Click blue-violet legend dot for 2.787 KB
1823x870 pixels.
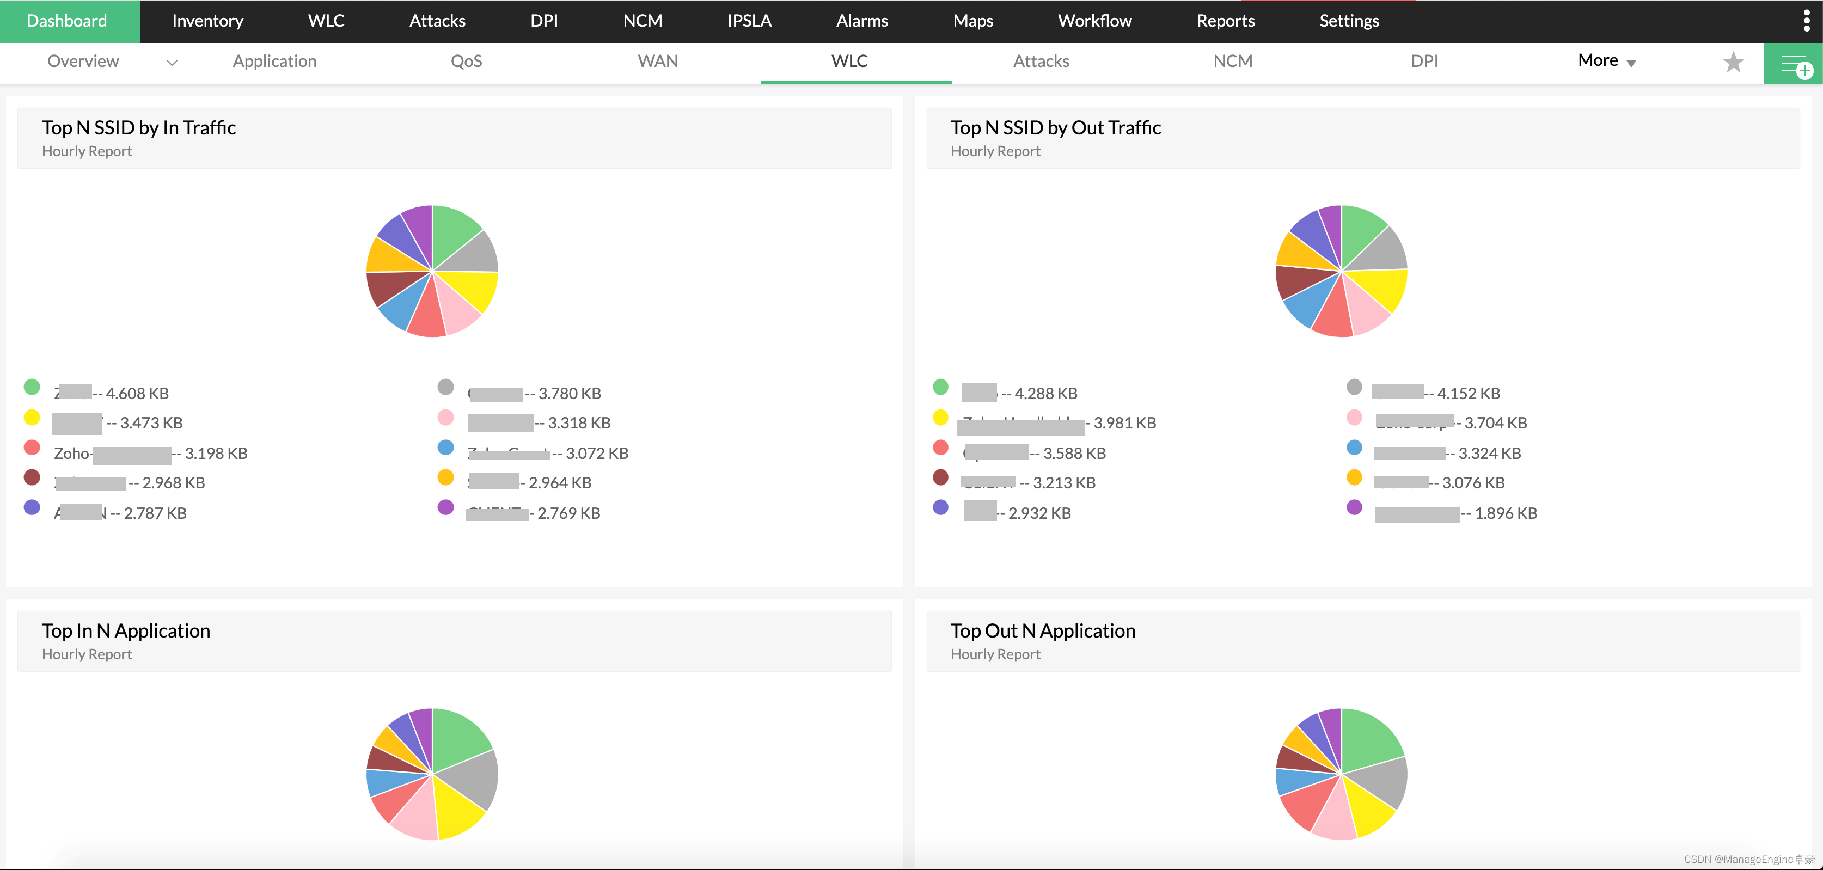[x=32, y=507]
